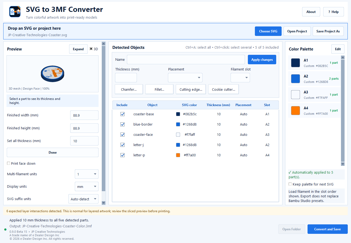Click the A2 blue palette swatch
351x243 pixels.
[295, 79]
